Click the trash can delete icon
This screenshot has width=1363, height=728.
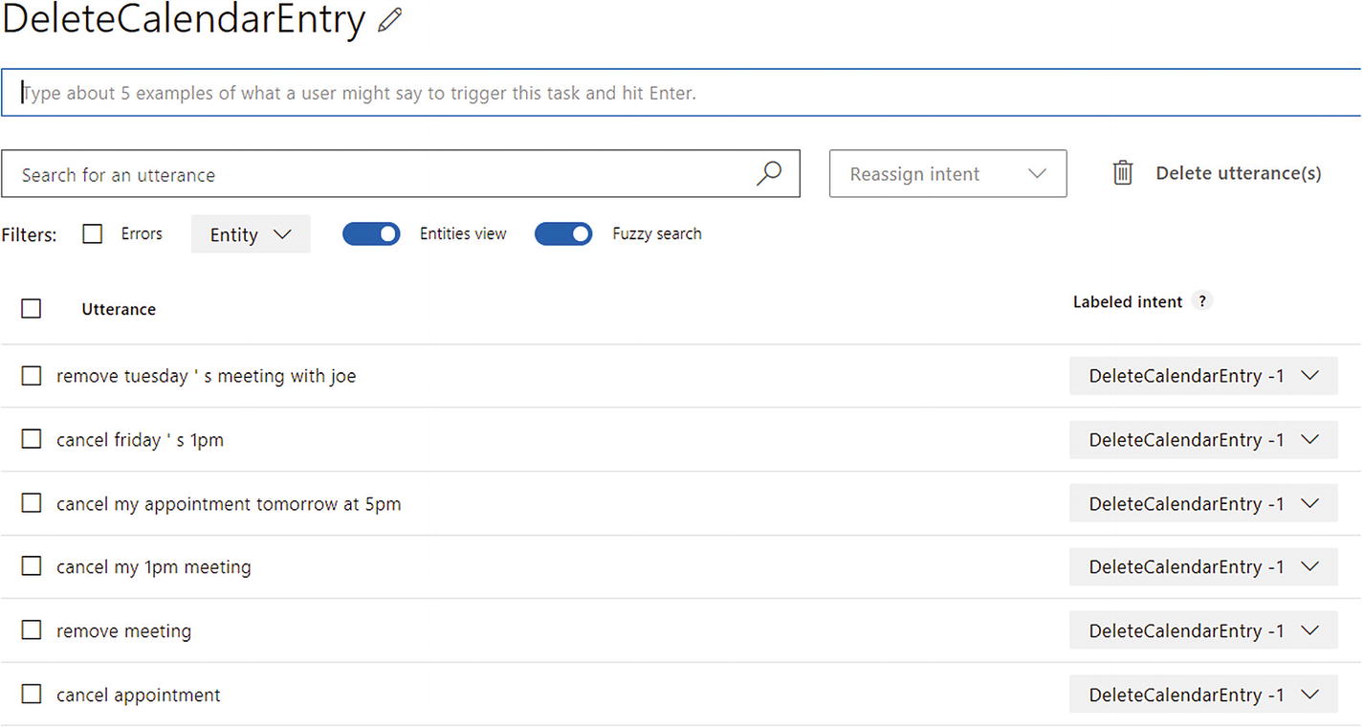point(1123,173)
